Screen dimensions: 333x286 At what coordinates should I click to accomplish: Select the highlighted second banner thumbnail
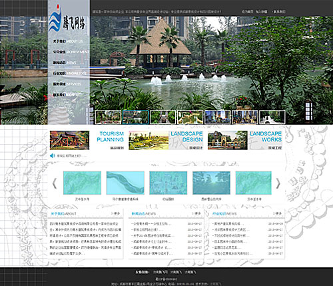[135, 117]
